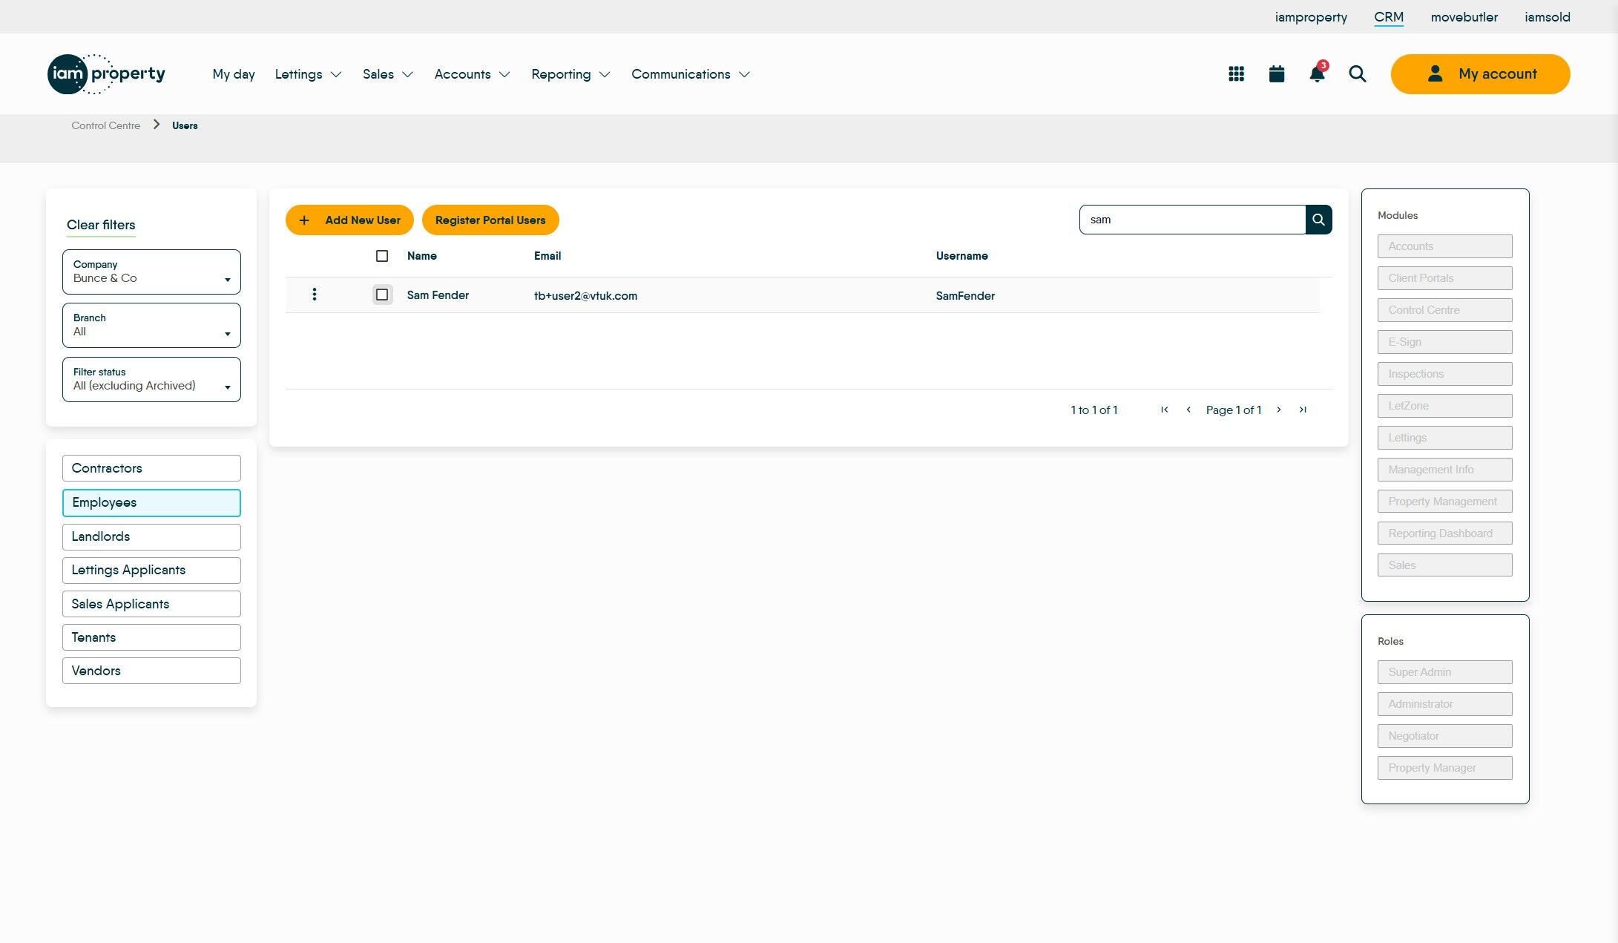Click the user search input field

1191,220
